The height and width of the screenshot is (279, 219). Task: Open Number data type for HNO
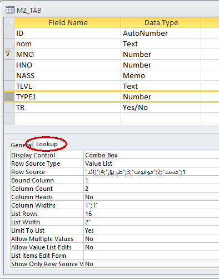161,65
